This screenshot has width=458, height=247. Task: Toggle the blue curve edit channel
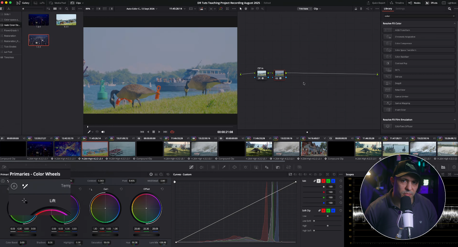333,181
